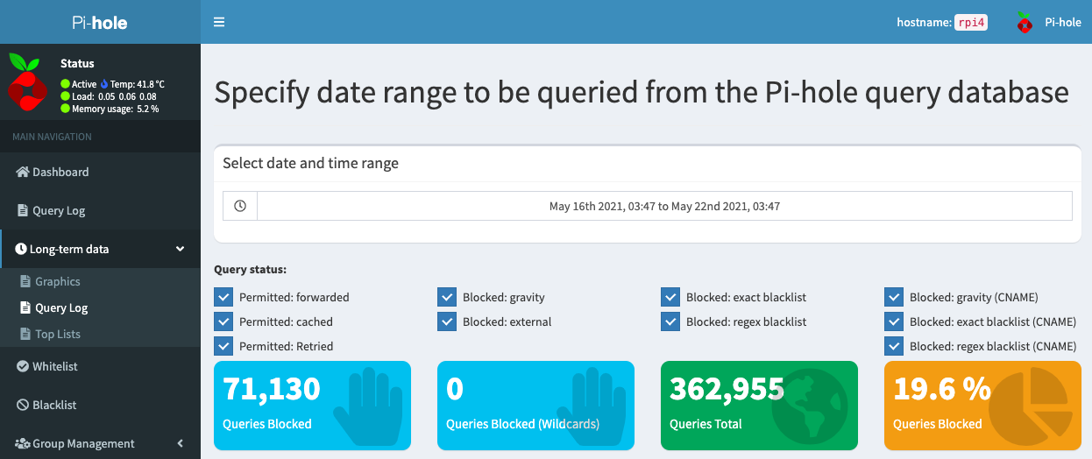Screen dimensions: 1092x459
Task: Uncheck Blocked: regex blacklist
Action: [x=670, y=321]
